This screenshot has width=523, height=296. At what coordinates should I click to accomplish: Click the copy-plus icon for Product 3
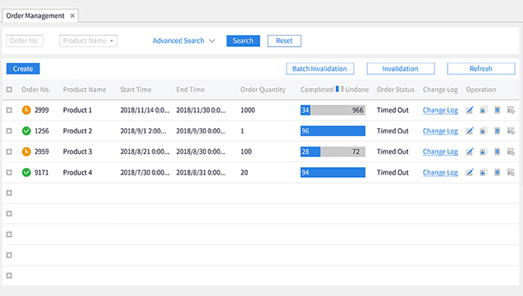[484, 152]
